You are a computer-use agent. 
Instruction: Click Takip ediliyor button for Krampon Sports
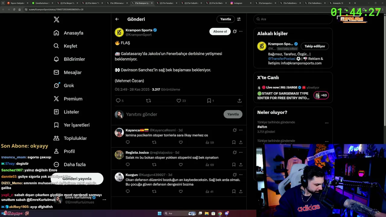click(x=315, y=46)
